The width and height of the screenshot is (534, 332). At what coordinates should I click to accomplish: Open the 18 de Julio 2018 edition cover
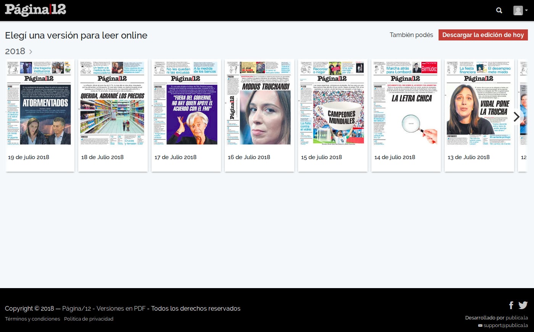(x=113, y=103)
